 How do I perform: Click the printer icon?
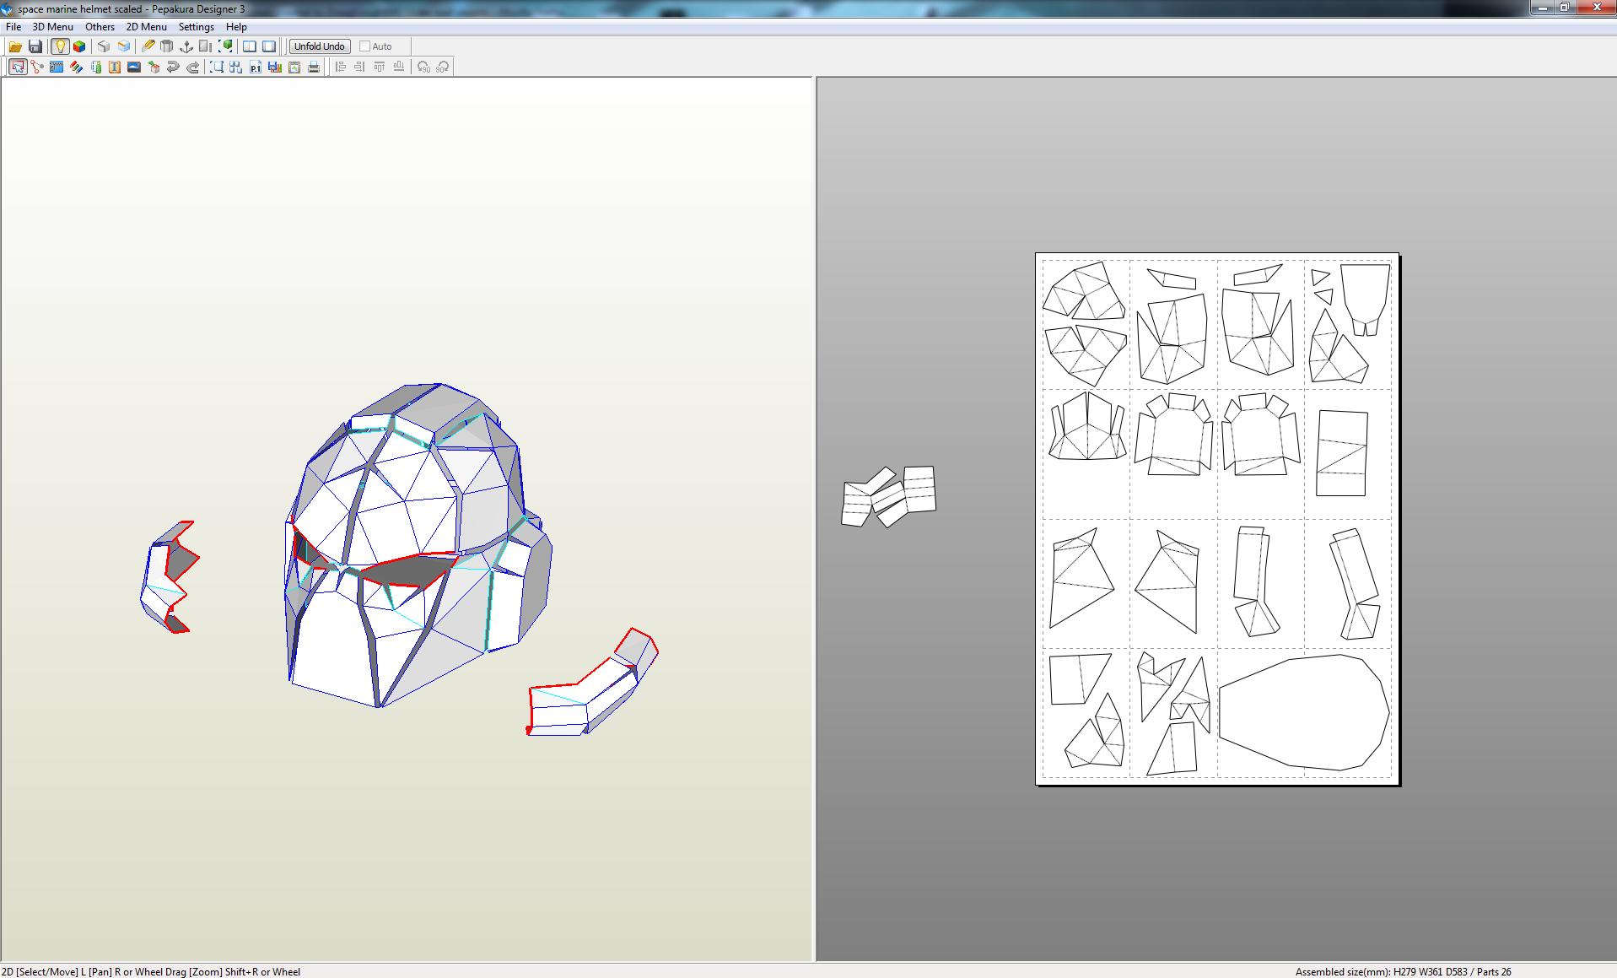click(314, 67)
